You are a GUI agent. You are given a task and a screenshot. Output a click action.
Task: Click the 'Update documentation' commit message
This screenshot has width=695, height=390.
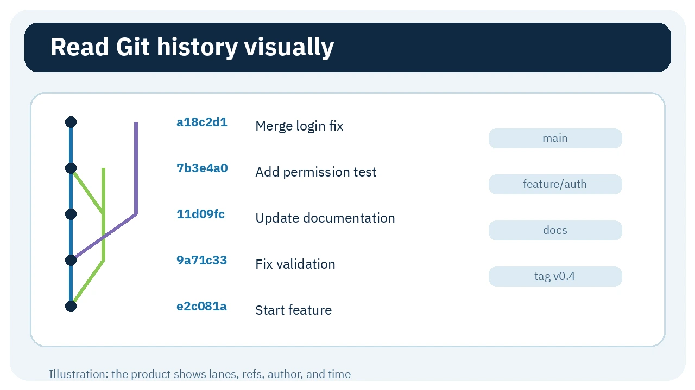(325, 218)
